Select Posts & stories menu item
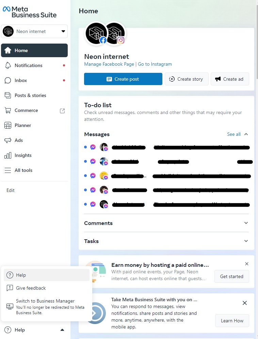The width and height of the screenshot is (258, 339). pyautogui.click(x=34, y=95)
